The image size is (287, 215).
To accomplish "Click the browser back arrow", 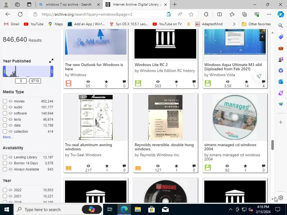I will [x=8, y=14].
